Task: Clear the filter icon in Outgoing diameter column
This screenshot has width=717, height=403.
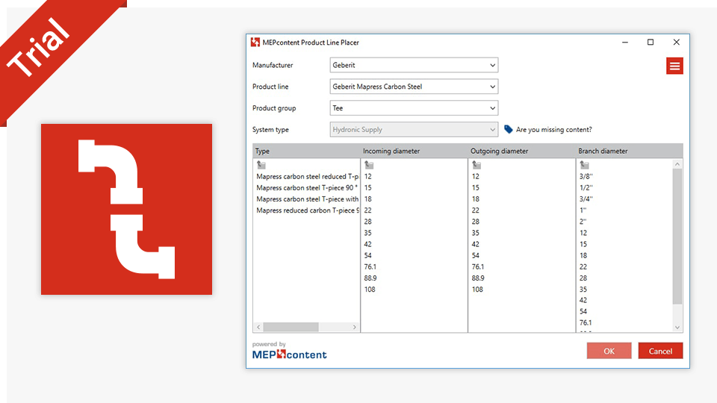Action: coord(477,164)
